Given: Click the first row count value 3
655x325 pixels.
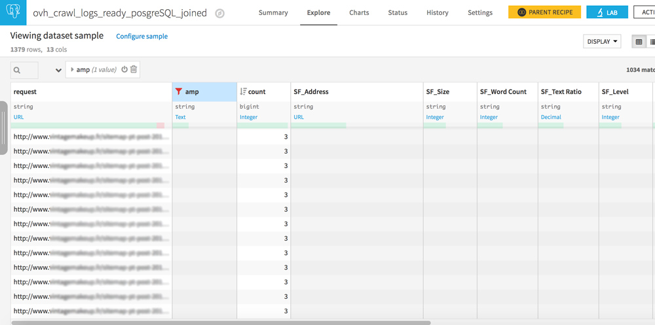Looking at the screenshot, I should tap(286, 137).
